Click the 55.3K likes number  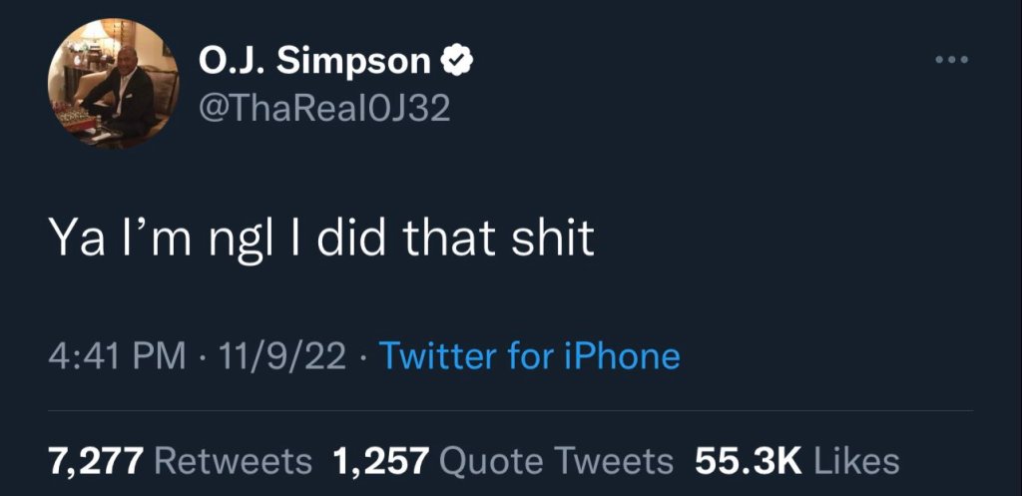click(748, 460)
